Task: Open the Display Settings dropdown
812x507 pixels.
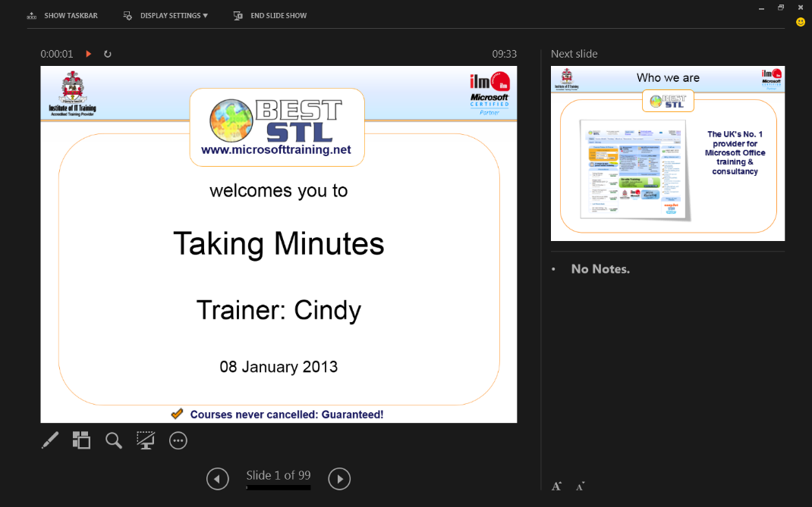Action: [x=165, y=15]
